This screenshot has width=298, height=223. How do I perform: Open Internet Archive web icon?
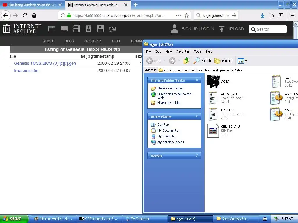[52, 29]
